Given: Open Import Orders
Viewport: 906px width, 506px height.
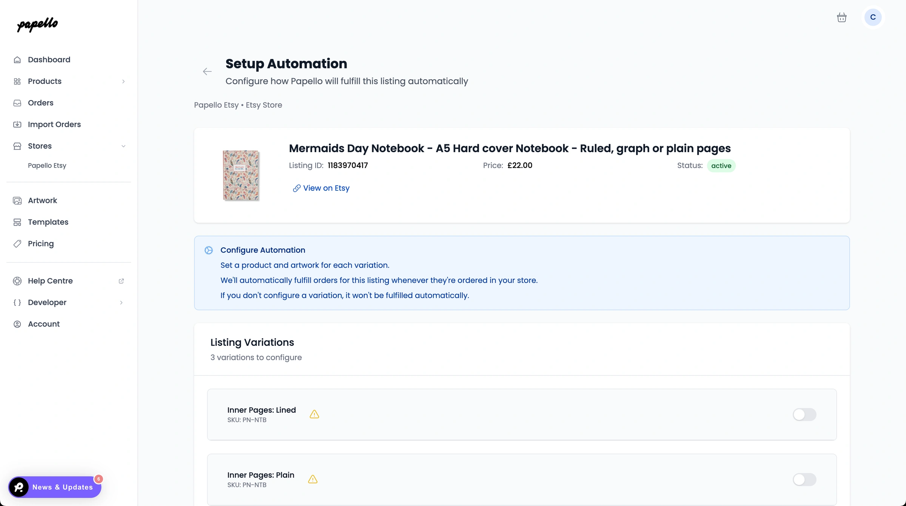Looking at the screenshot, I should [x=54, y=124].
